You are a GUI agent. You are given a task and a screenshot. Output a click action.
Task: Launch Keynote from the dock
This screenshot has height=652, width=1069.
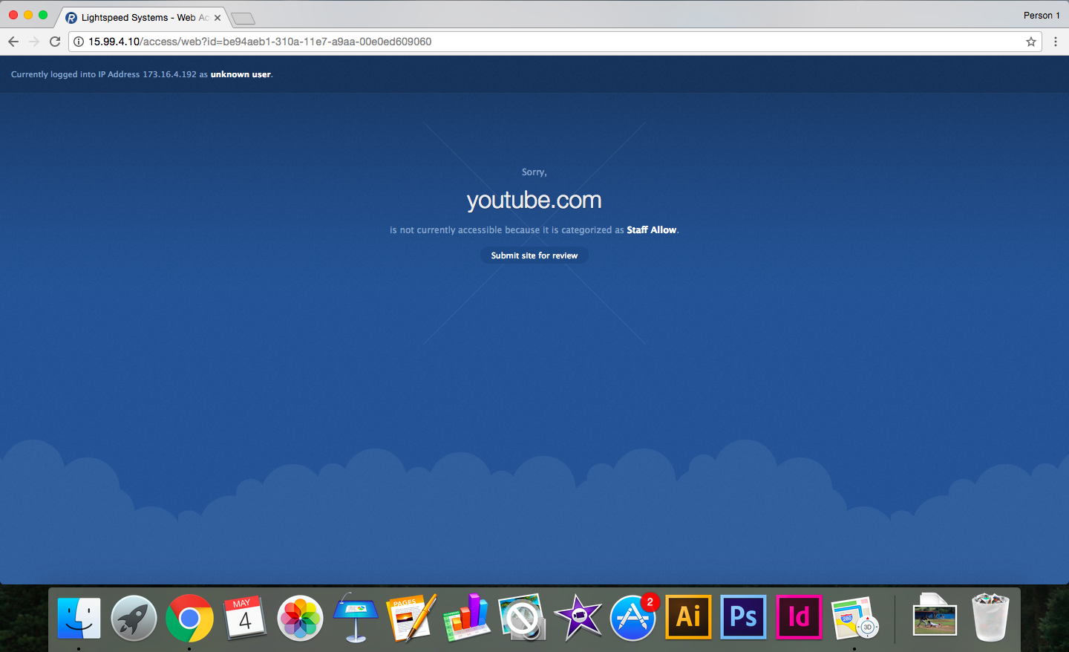coord(356,618)
